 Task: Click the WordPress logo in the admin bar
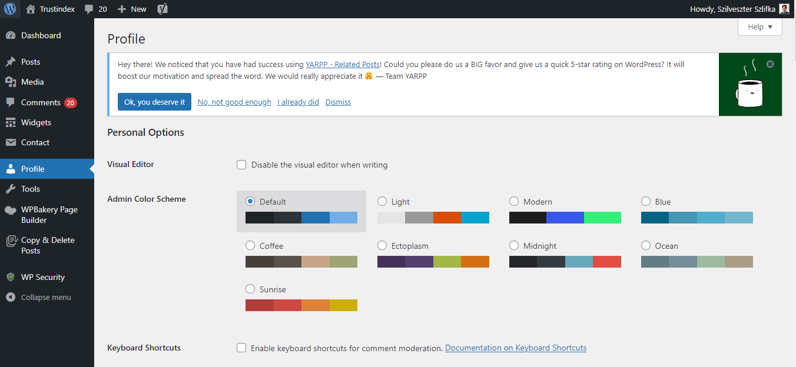(10, 9)
